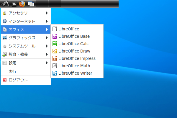Expand the オフィス submenu arrow

47,29
